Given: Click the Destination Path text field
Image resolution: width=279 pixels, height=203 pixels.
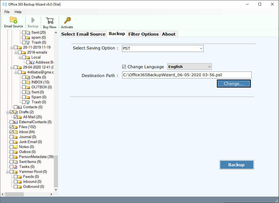Looking at the screenshot, I should (187, 75).
